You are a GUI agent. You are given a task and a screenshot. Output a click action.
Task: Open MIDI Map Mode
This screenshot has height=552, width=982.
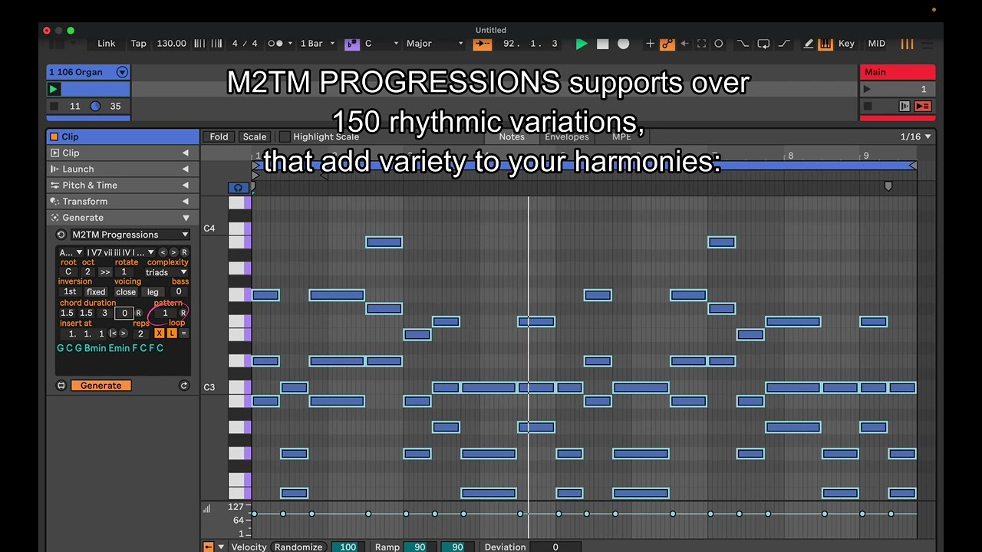pyautogui.click(x=876, y=44)
